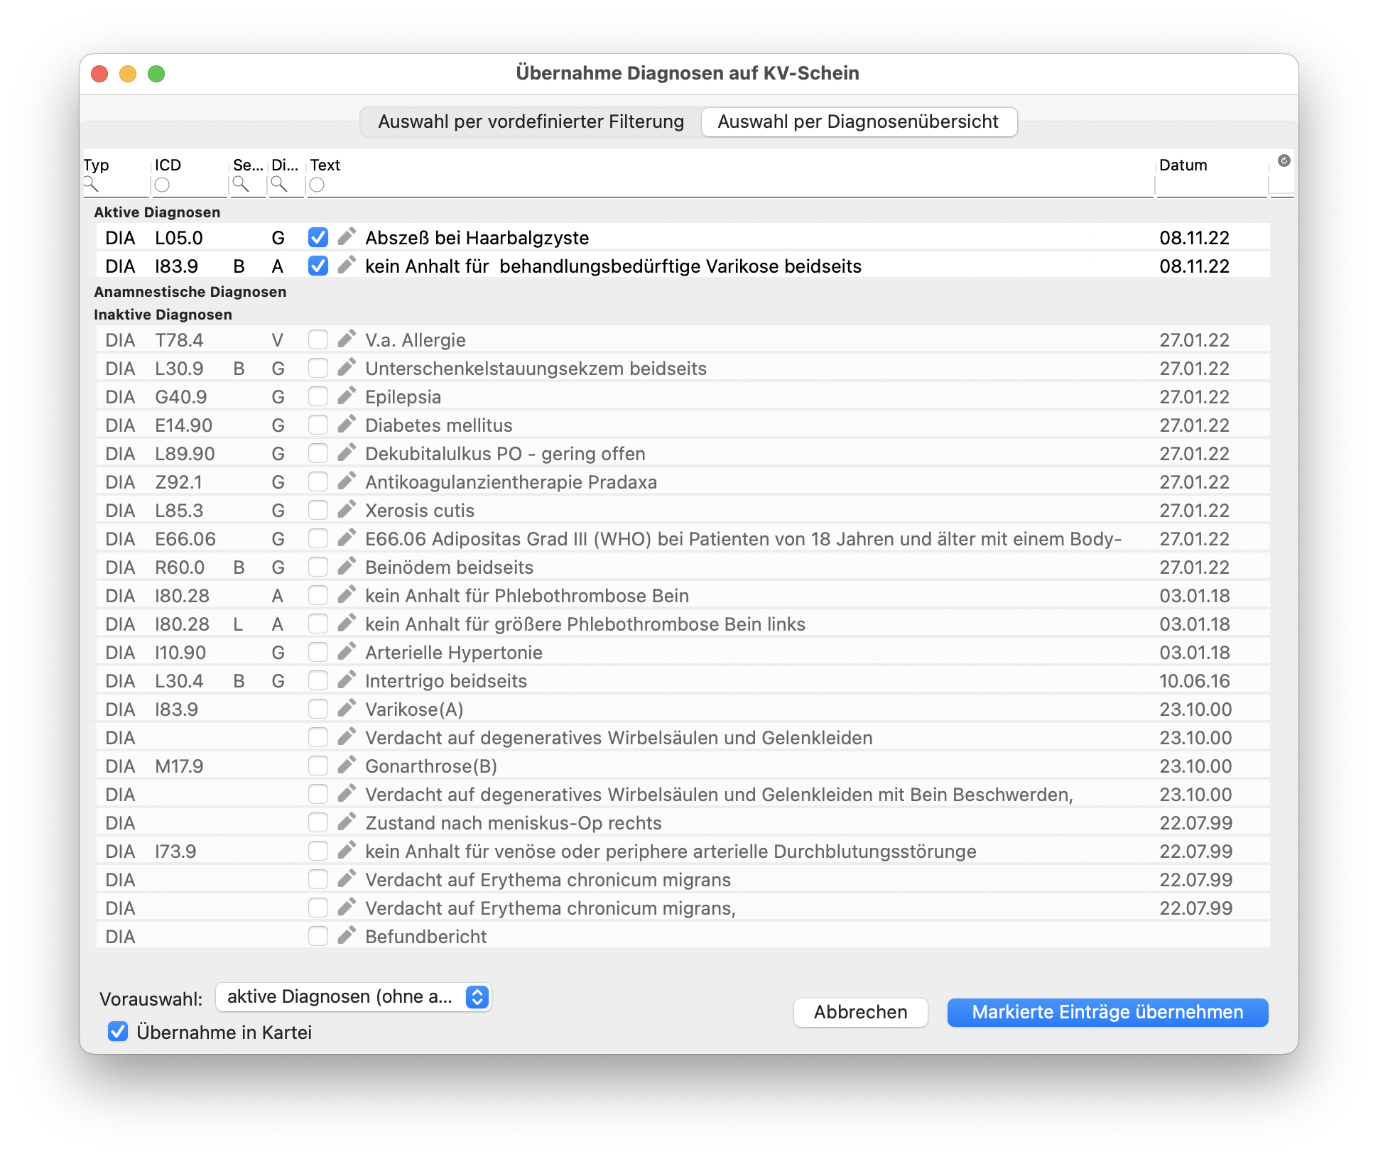Check the L85.3 Xerosis cutis checkbox
Image resolution: width=1378 pixels, height=1159 pixels.
(x=318, y=510)
